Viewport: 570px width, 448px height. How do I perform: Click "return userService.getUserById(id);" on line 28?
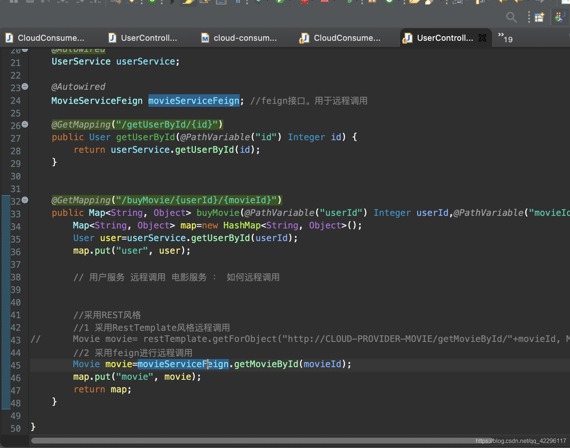167,149
